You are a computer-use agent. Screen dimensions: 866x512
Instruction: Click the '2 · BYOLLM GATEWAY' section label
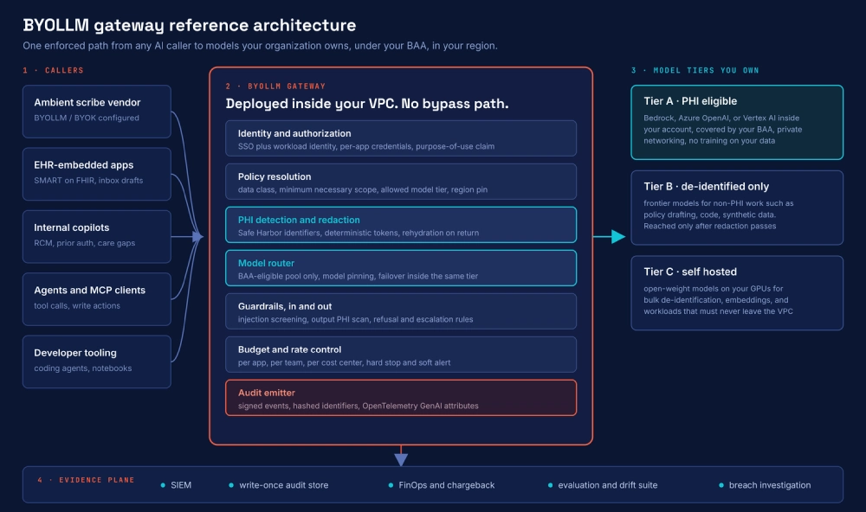click(275, 86)
